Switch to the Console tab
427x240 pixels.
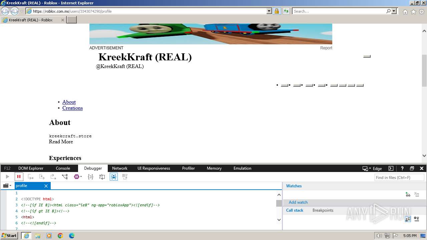pyautogui.click(x=63, y=168)
